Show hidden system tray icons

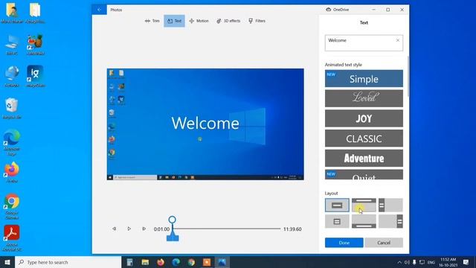(x=399, y=262)
